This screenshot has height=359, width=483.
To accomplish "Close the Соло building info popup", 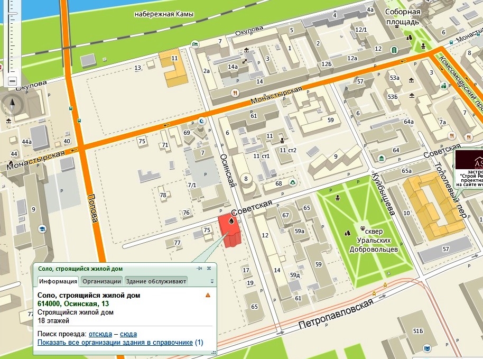I will [210, 269].
